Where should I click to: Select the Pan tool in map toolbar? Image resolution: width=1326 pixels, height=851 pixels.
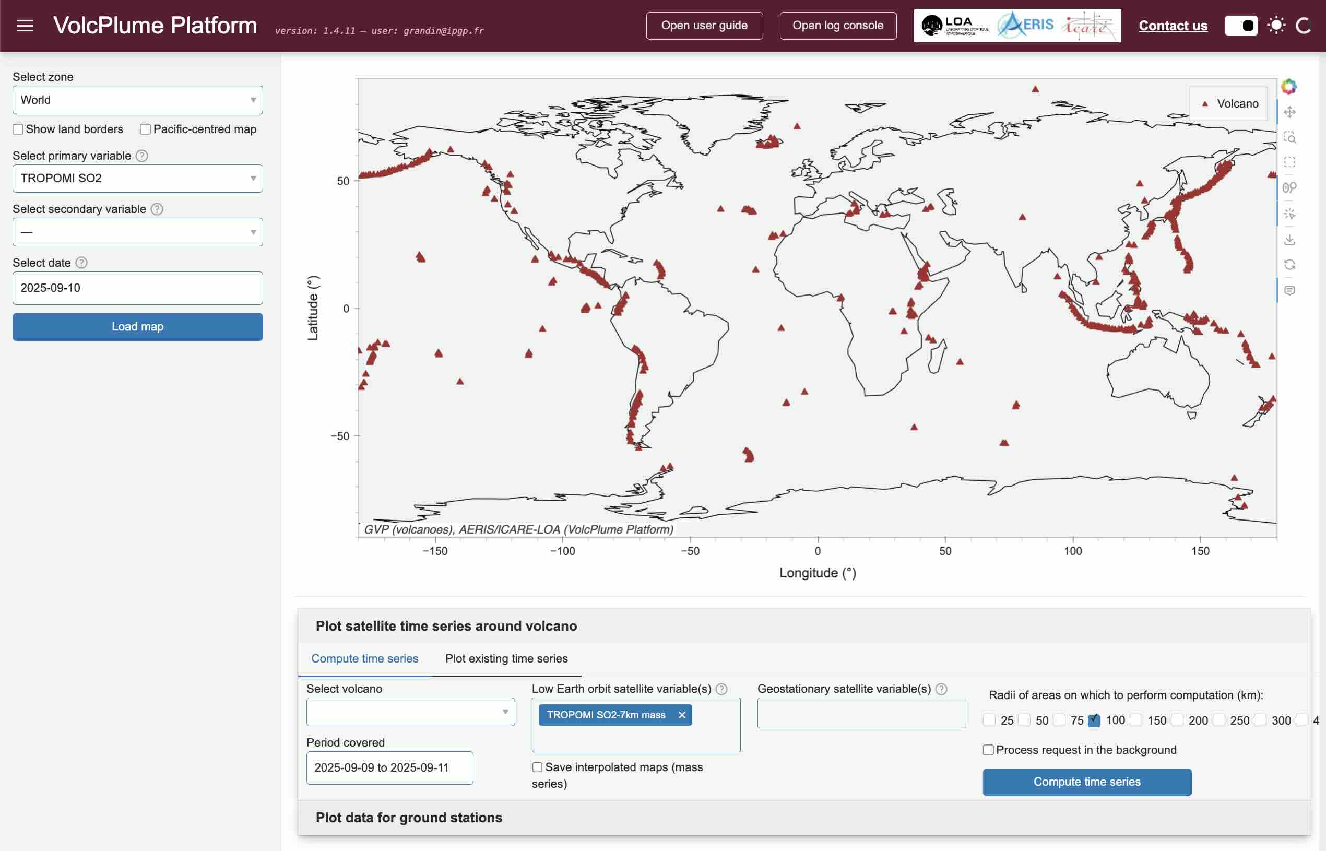click(x=1289, y=112)
